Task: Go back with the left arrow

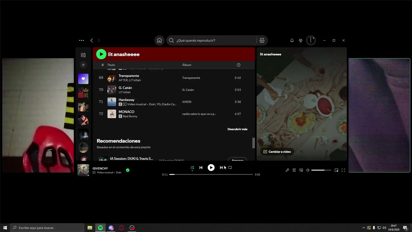Action: point(92,40)
